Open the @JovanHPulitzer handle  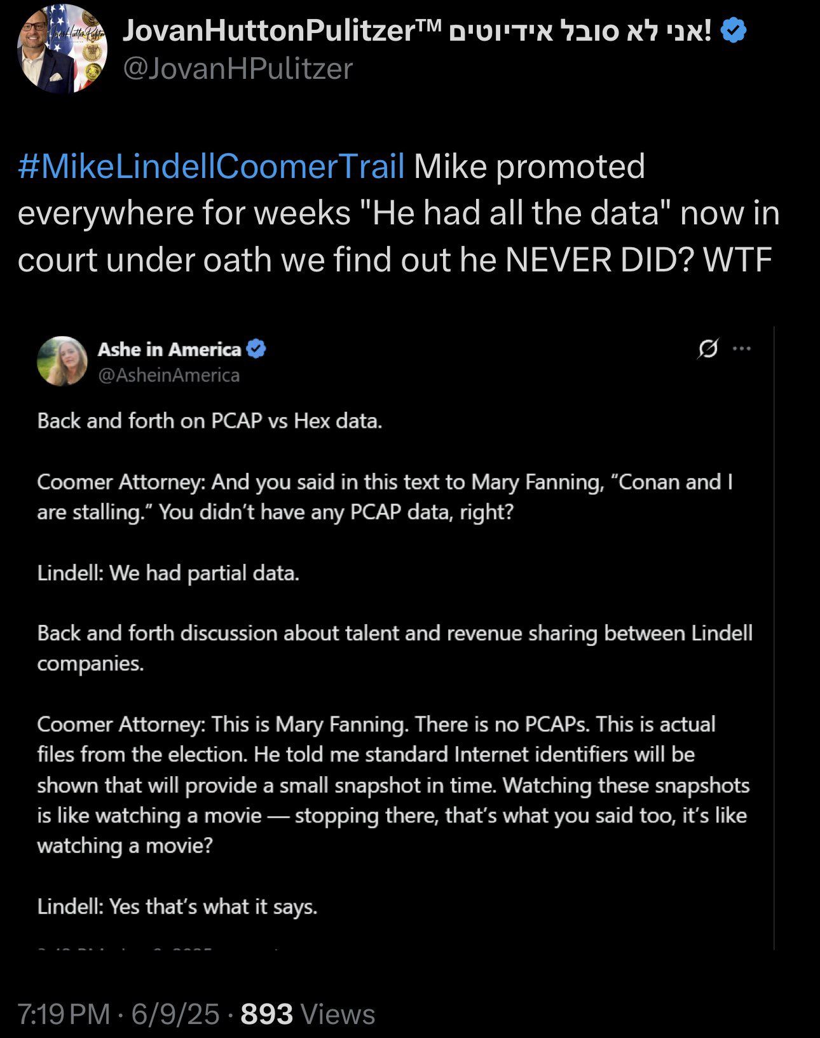pyautogui.click(x=238, y=69)
